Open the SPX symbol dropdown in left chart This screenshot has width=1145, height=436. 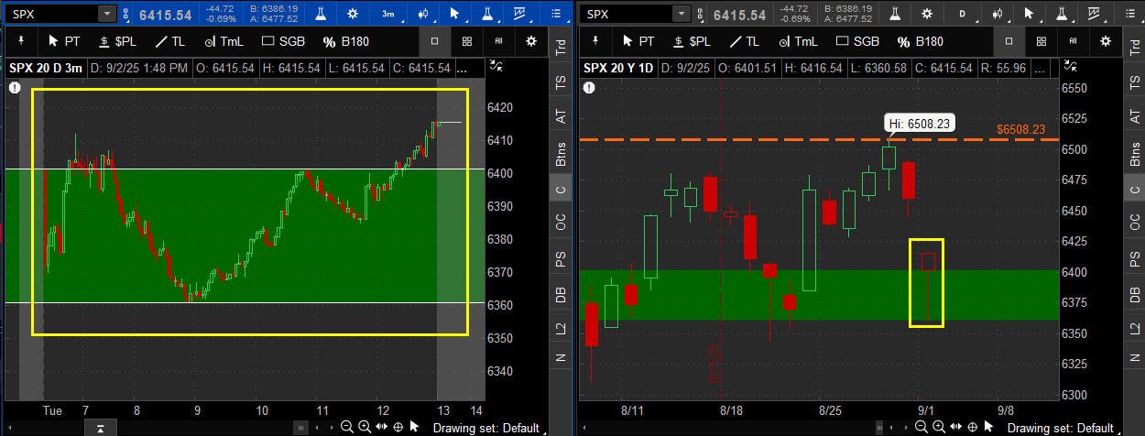[107, 14]
